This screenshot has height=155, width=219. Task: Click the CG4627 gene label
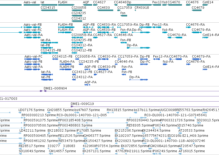click(99, 2)
